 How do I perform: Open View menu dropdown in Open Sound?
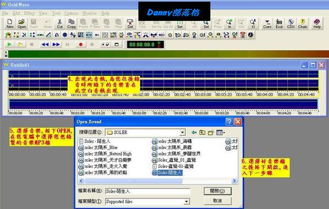[220, 133]
